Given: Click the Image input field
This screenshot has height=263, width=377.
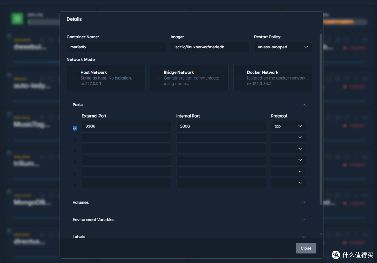Looking at the screenshot, I should point(210,47).
